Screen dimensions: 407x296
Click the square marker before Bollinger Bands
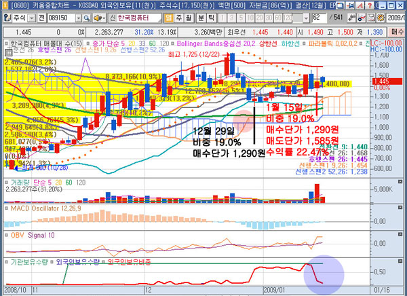coord(173,43)
